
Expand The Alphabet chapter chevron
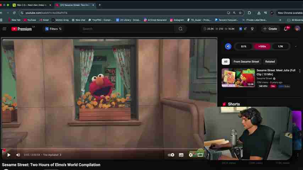[x=61, y=155]
